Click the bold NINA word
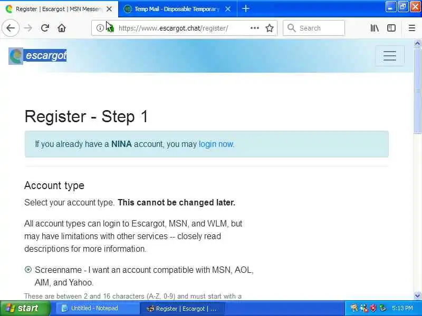 (121, 144)
